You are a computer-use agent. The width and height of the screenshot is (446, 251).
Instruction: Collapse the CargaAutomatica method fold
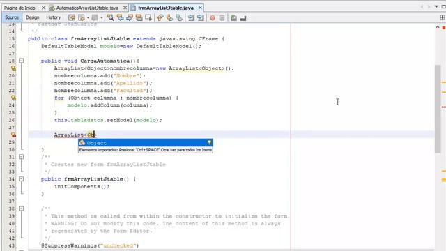[x=21, y=61]
